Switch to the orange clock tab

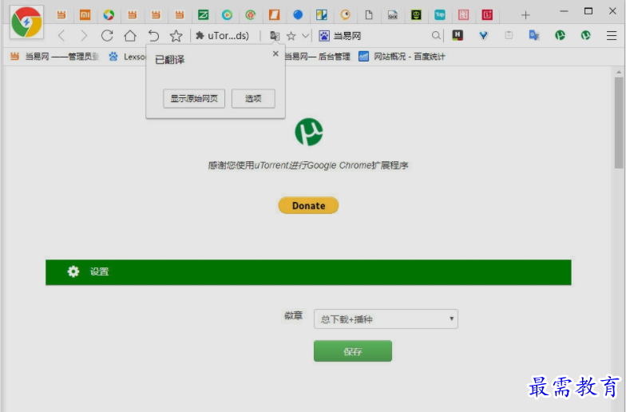tap(345, 15)
